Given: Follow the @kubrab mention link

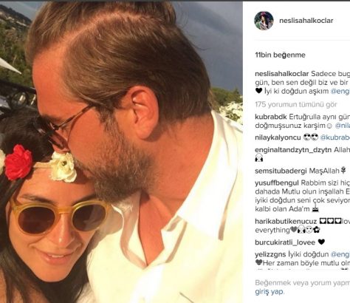Looking at the screenshot, I should coord(334,137).
